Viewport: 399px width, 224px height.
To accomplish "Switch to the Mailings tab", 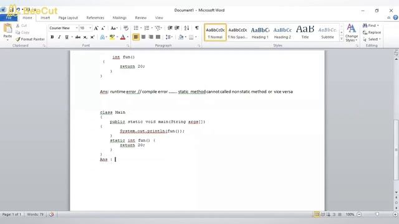I will tap(119, 18).
